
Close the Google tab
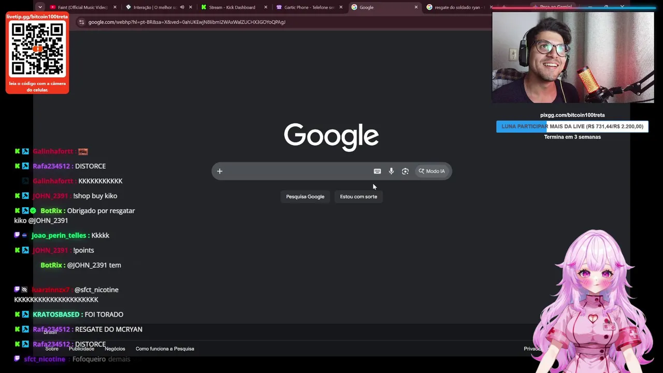[x=416, y=7]
